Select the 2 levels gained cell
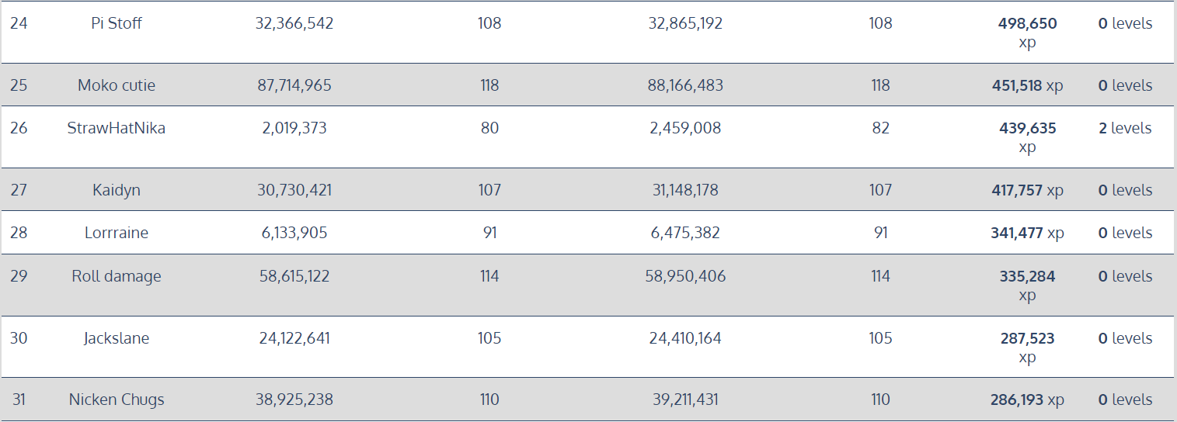Screen dimensions: 1177x422 pyautogui.click(x=1125, y=128)
